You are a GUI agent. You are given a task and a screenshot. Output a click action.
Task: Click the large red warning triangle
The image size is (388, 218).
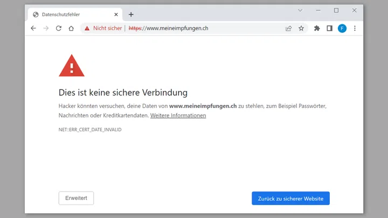click(72, 66)
